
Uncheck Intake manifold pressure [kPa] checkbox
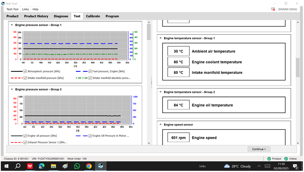25,78
